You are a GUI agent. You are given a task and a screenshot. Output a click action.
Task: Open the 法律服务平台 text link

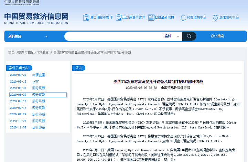point(229,18)
